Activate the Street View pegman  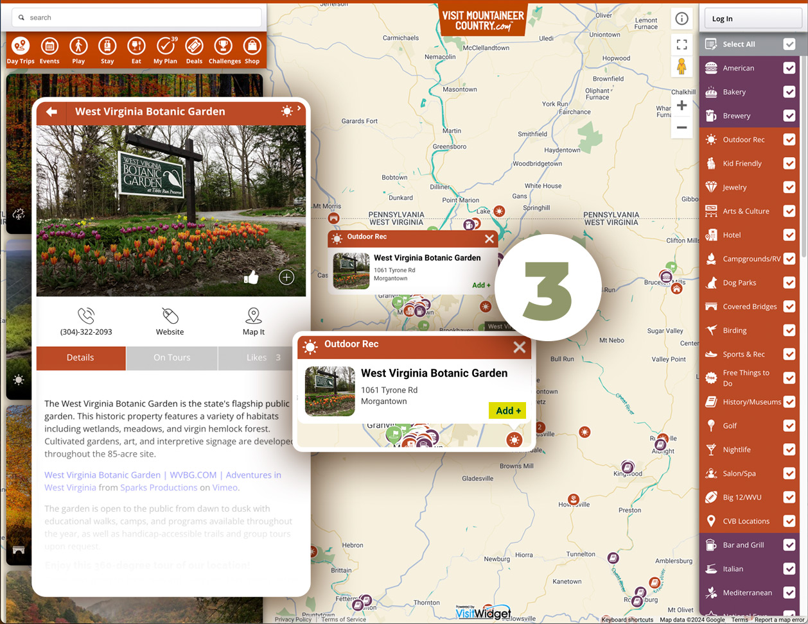tap(681, 67)
